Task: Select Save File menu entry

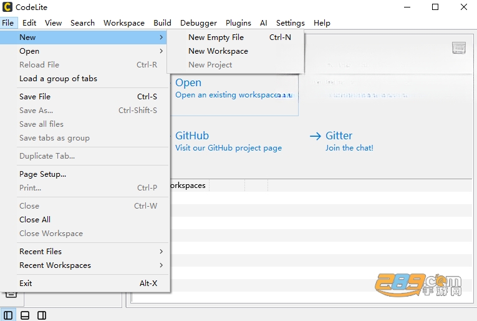Action: tap(85, 97)
